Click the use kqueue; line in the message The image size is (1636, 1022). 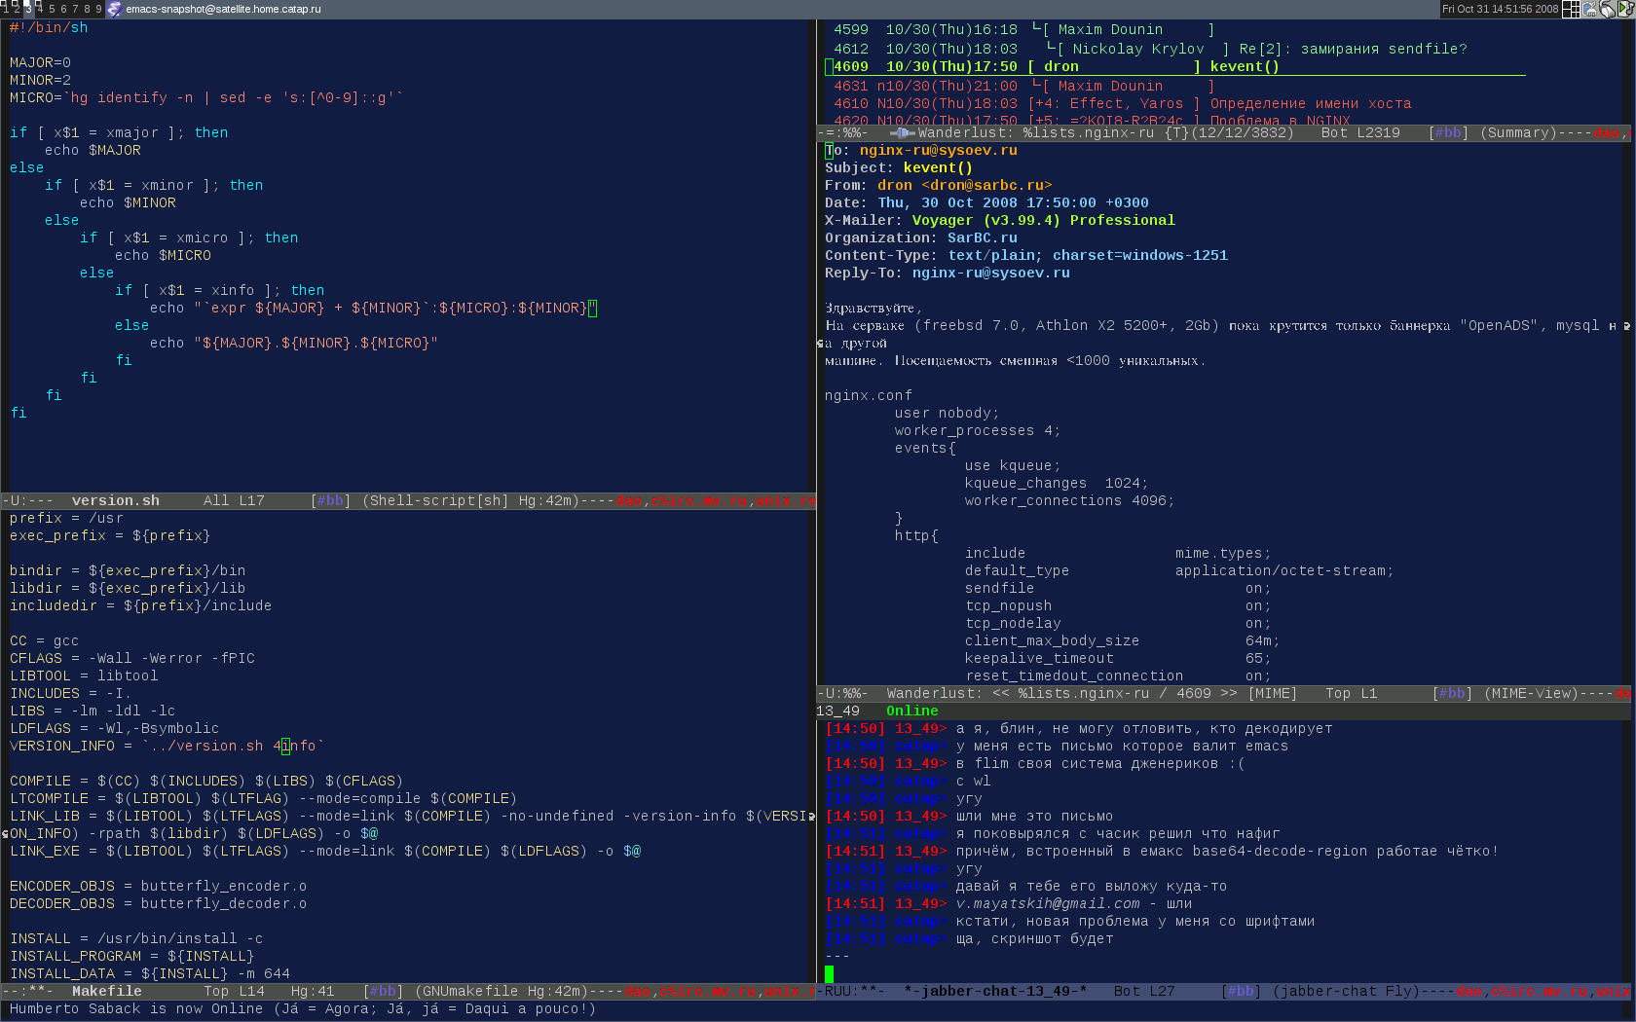1013,465
